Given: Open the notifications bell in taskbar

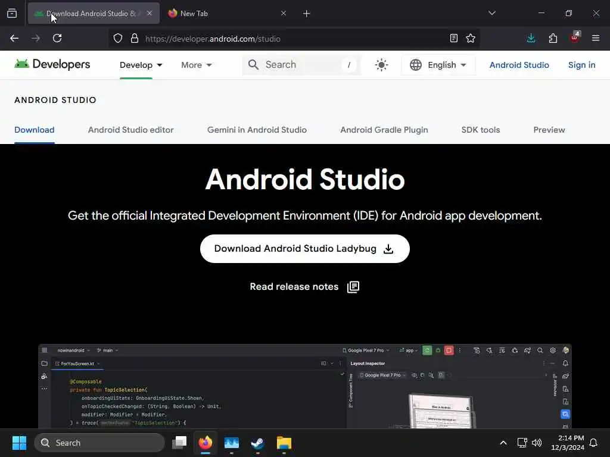Looking at the screenshot, I should coord(593,443).
